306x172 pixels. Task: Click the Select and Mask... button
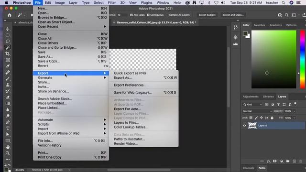click(x=233, y=15)
